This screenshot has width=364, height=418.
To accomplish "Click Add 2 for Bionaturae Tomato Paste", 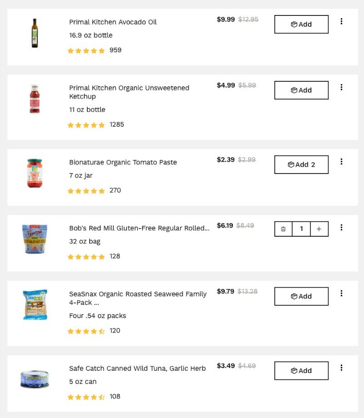I will (x=301, y=164).
